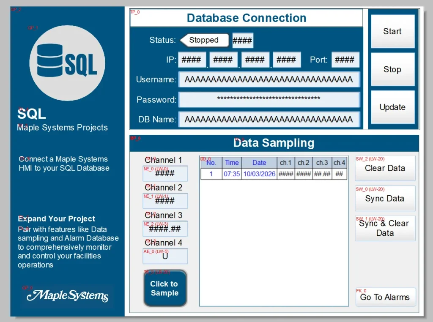
Task: Click Sync Data
Action: (x=385, y=198)
